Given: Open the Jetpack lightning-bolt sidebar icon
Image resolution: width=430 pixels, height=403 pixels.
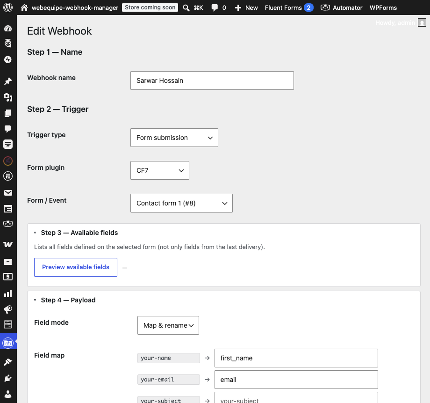Looking at the screenshot, I should click(x=8, y=59).
